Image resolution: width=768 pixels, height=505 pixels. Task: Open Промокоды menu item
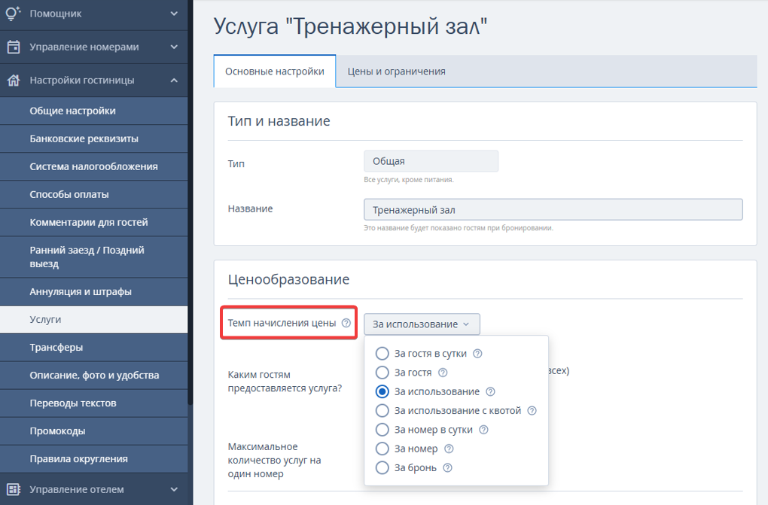point(93,431)
